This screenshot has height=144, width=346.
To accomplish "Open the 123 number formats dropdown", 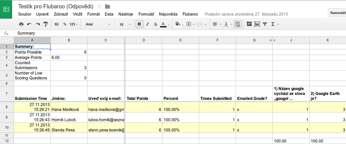I will point(74,24).
